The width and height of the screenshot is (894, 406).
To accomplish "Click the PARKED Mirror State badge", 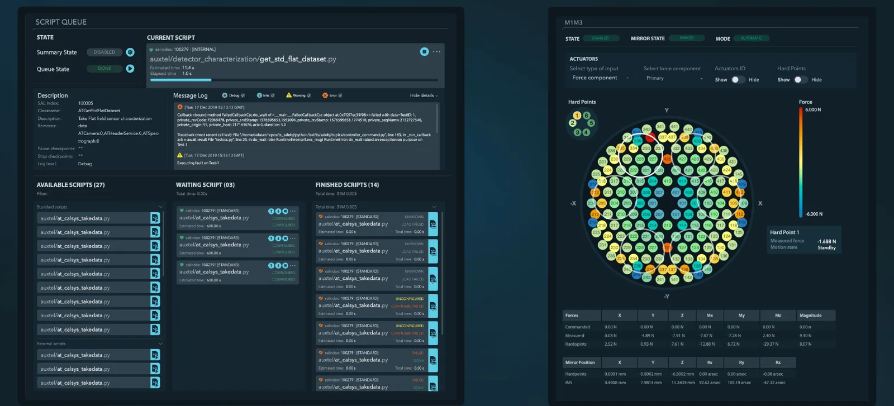I will click(x=687, y=38).
